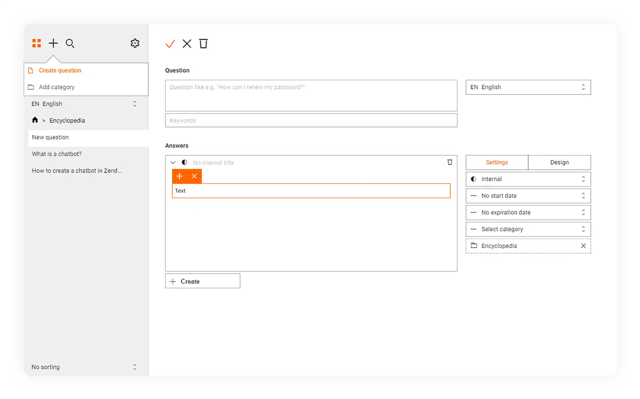
Task: Open question language EN English dropdown
Action: [x=528, y=87]
